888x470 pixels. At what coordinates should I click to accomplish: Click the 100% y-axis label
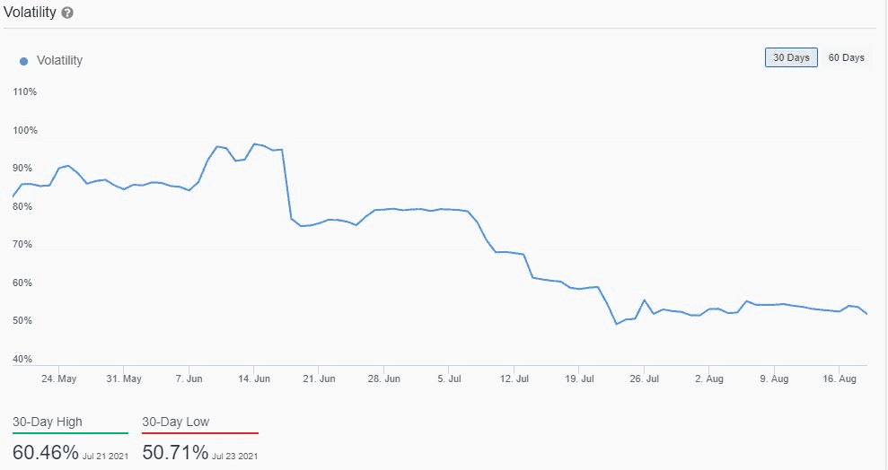(25, 130)
